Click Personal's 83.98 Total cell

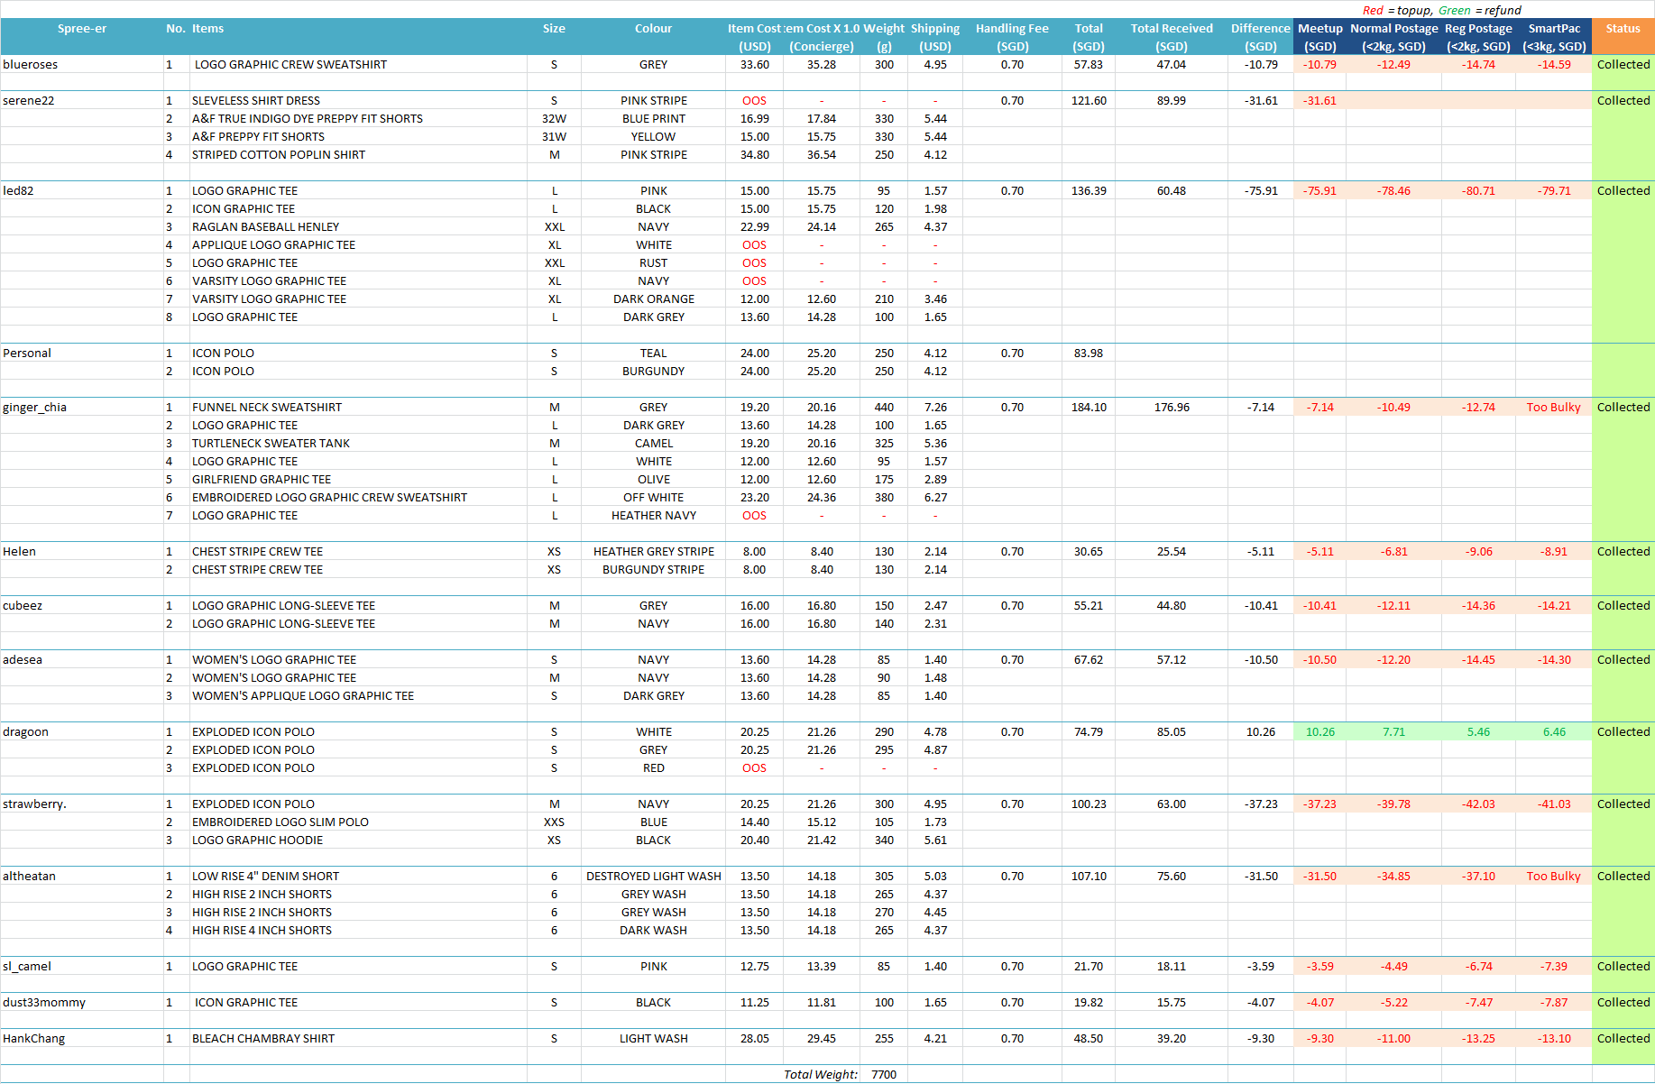click(x=1089, y=354)
